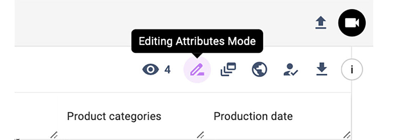
Task: Click the number 4 beside the eye
Action: point(167,70)
